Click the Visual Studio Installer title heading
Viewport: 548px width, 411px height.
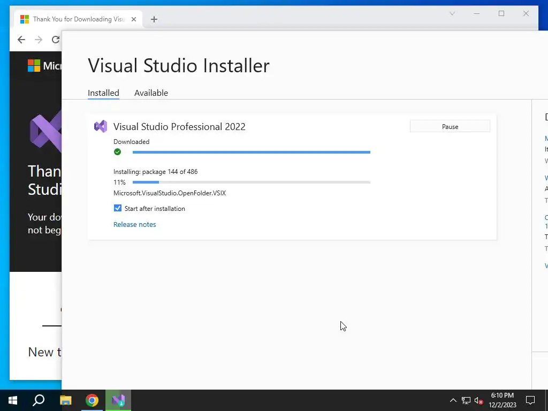(x=179, y=65)
